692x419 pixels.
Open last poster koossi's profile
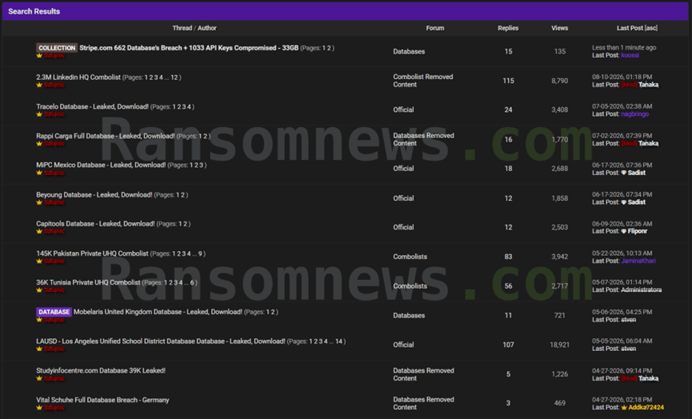630,55
